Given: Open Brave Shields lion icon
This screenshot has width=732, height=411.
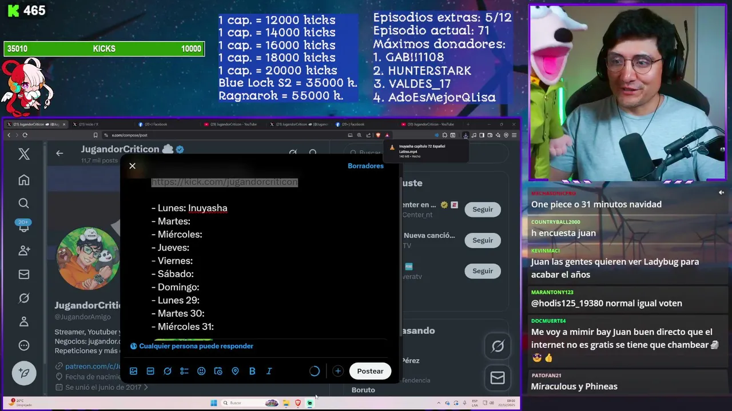Looking at the screenshot, I should (378, 135).
